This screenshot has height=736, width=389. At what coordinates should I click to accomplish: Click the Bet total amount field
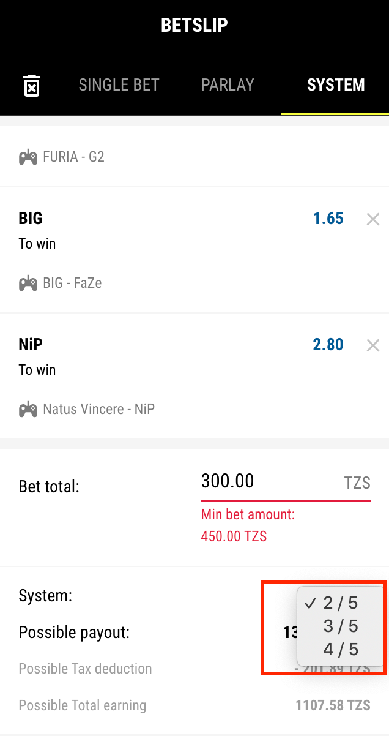click(269, 481)
